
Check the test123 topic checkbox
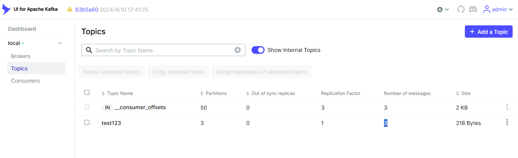pyautogui.click(x=87, y=123)
